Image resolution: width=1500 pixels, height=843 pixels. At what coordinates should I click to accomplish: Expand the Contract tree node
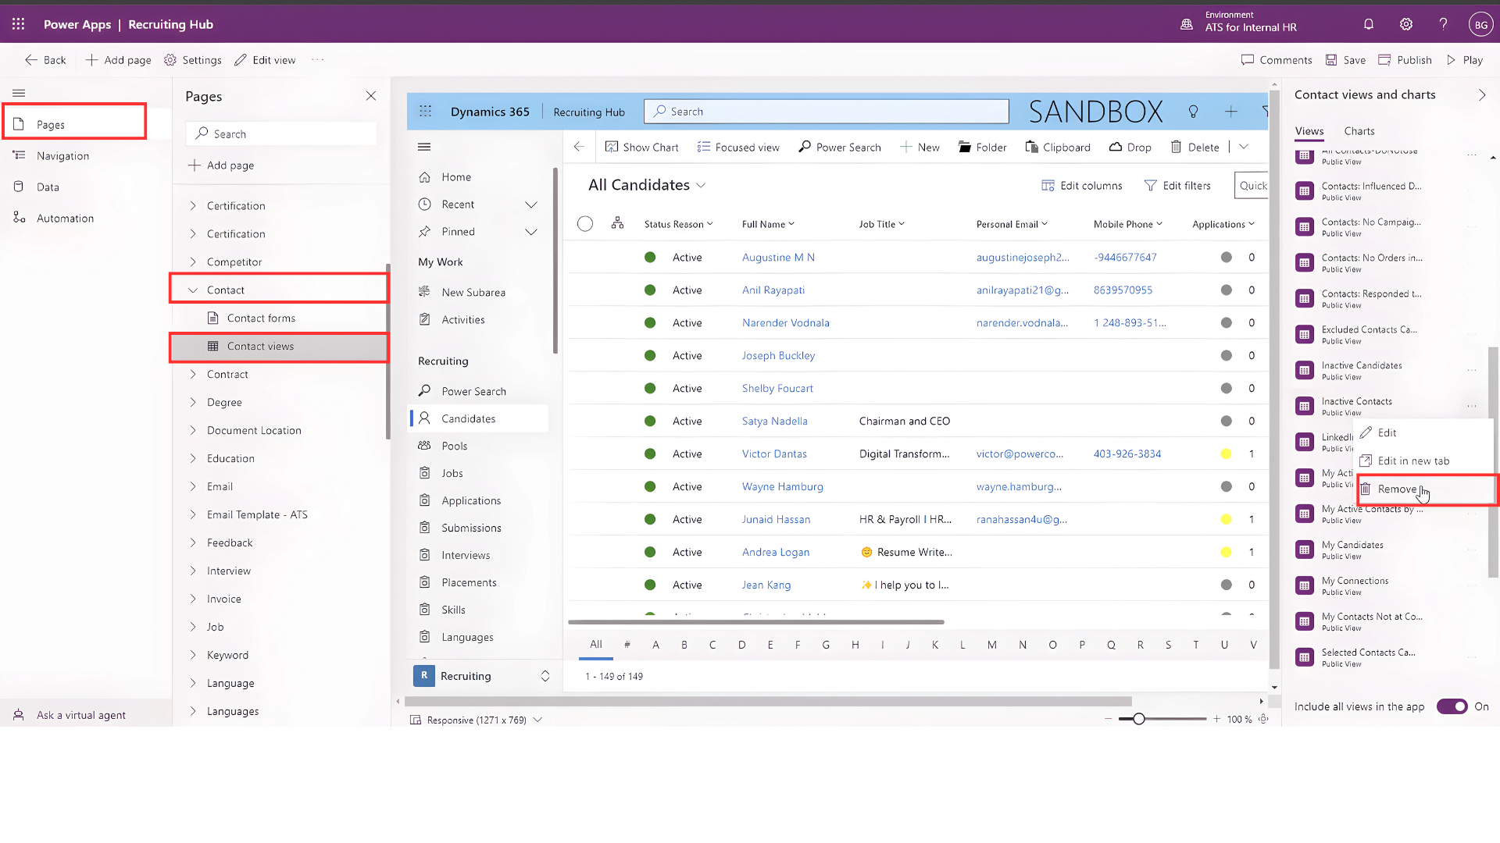(x=193, y=375)
